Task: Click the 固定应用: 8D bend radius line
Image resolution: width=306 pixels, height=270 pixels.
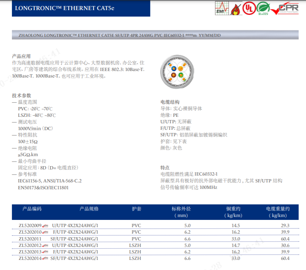Action: tap(48, 168)
